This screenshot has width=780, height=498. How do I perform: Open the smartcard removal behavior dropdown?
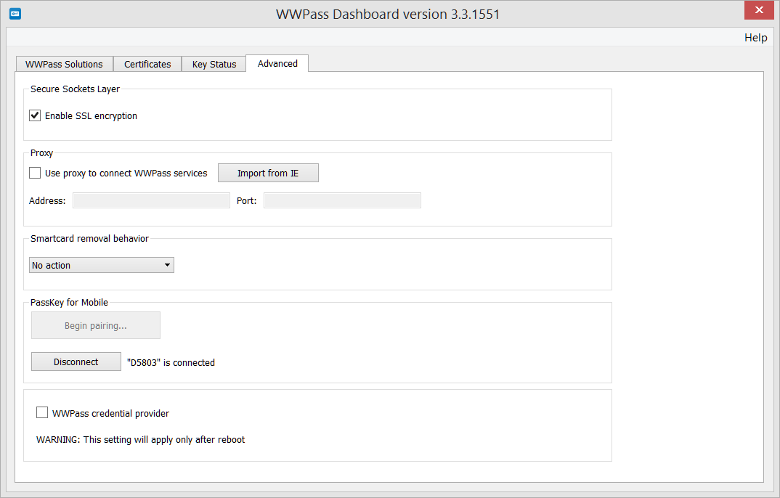click(x=101, y=265)
